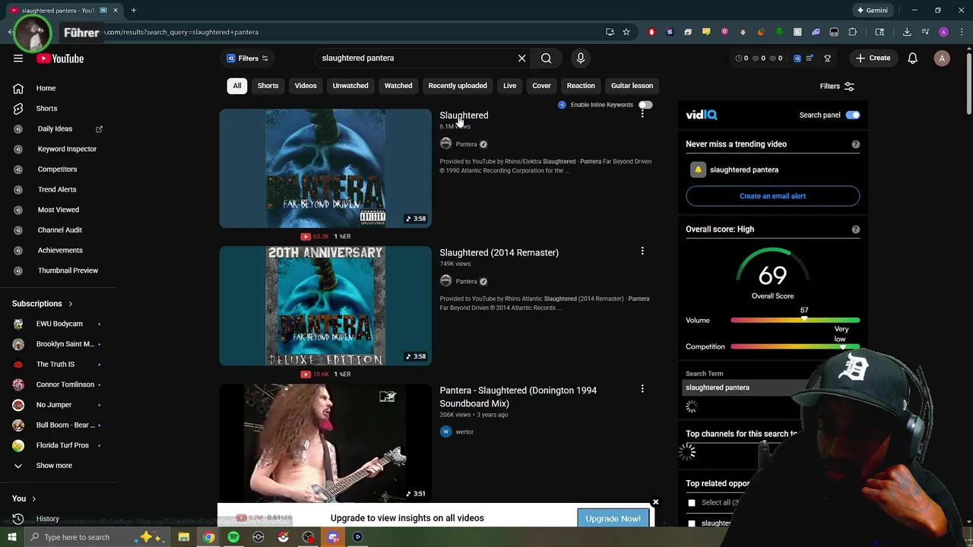Open the Create dropdown button
The image size is (973, 547).
872,58
